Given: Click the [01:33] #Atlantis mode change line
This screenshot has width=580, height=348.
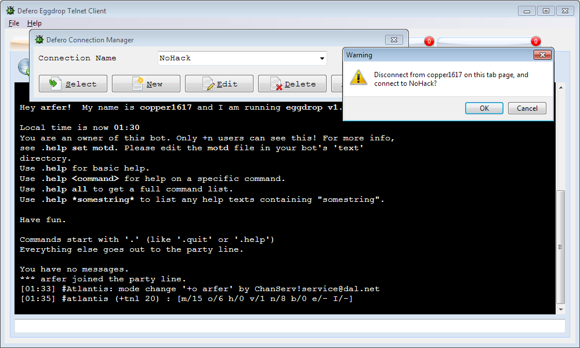Looking at the screenshot, I should pos(200,289).
